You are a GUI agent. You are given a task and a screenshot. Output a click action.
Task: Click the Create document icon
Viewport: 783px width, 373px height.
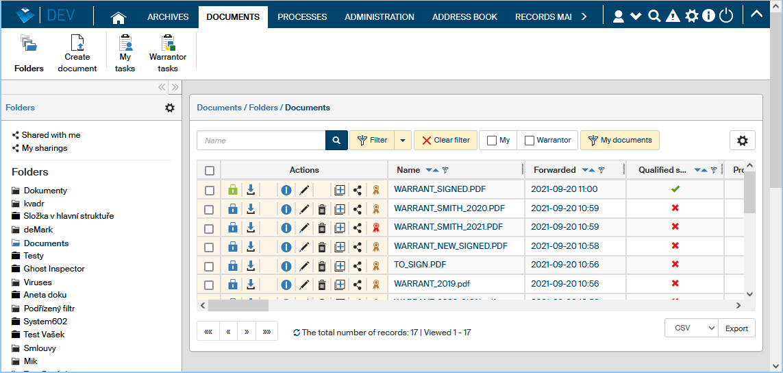coord(77,43)
